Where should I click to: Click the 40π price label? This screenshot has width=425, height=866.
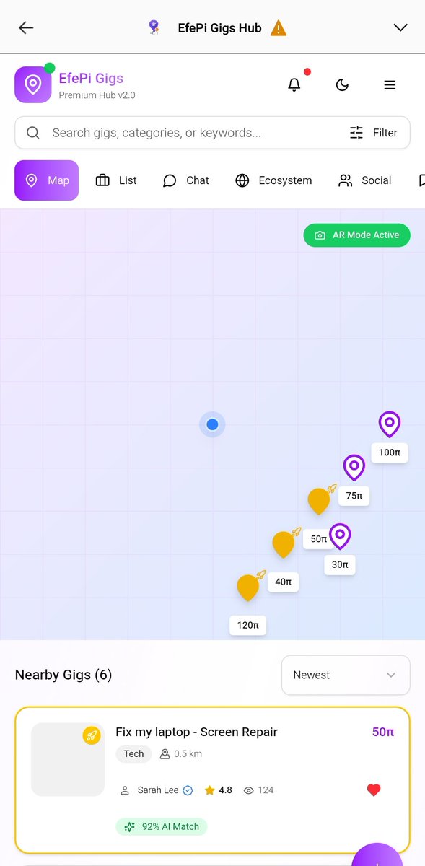(x=284, y=582)
